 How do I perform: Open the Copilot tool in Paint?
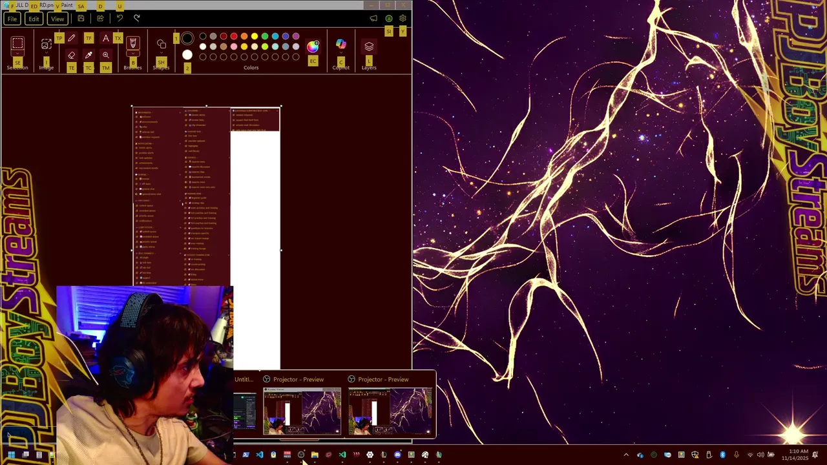pyautogui.click(x=341, y=44)
